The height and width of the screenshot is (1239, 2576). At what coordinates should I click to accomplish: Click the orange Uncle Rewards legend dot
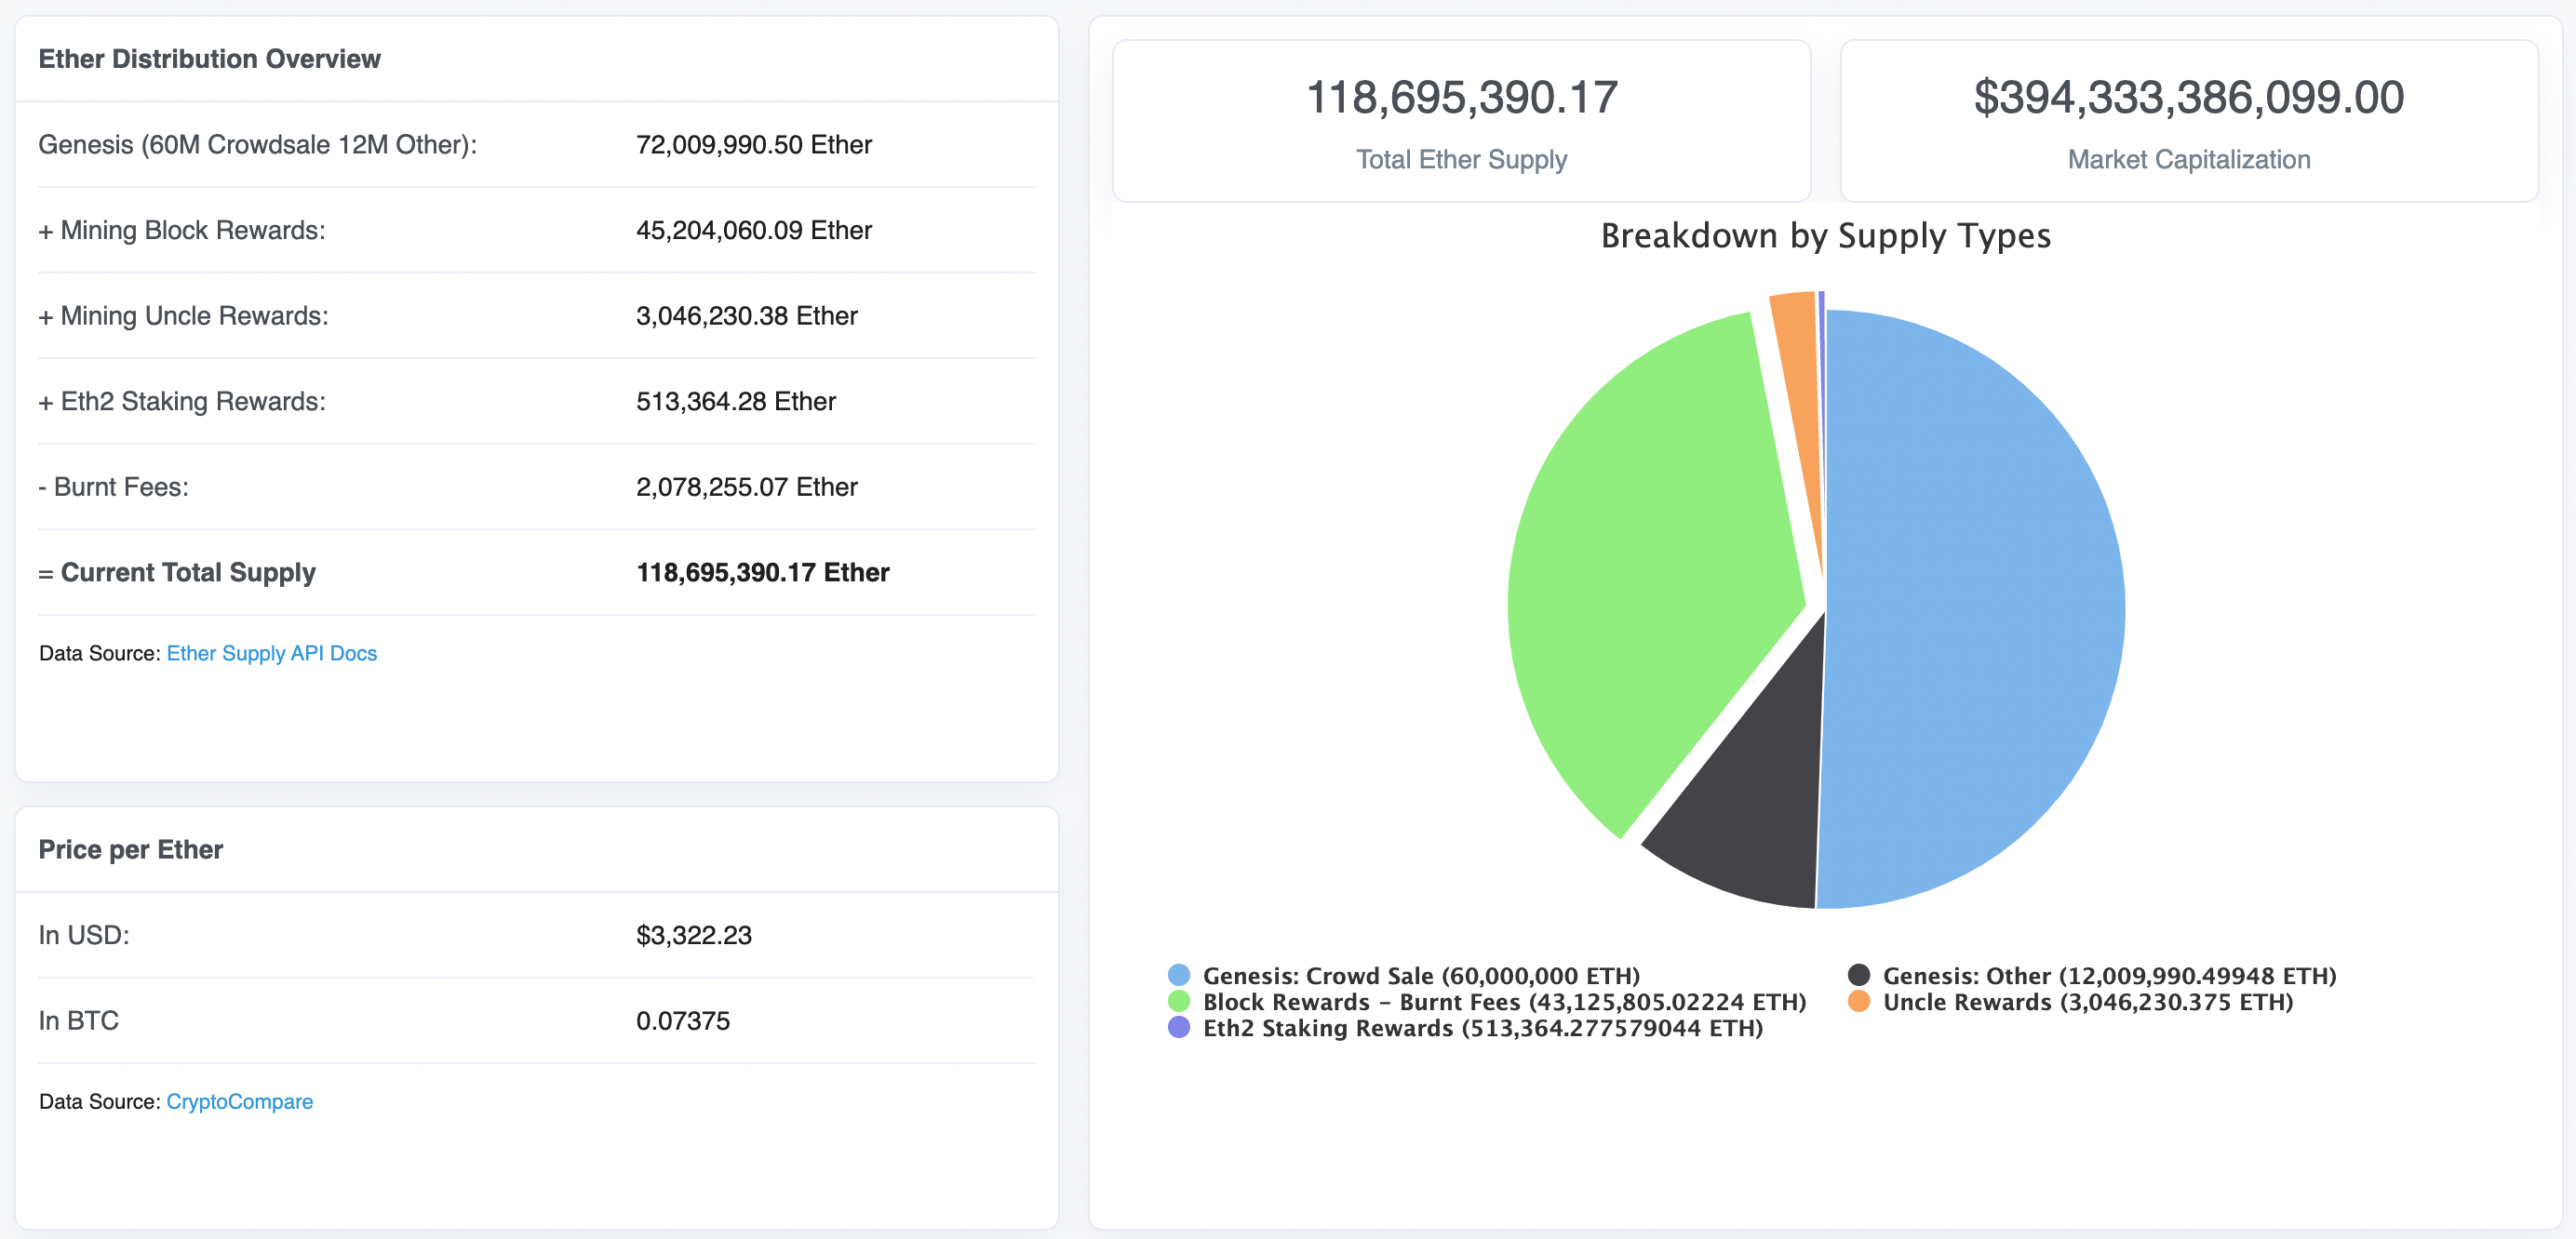pyautogui.click(x=1859, y=1001)
